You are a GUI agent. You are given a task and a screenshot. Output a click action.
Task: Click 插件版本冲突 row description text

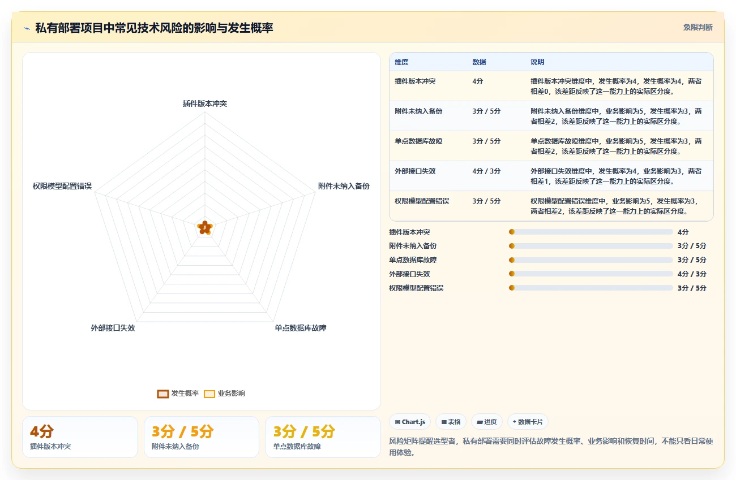(616, 86)
